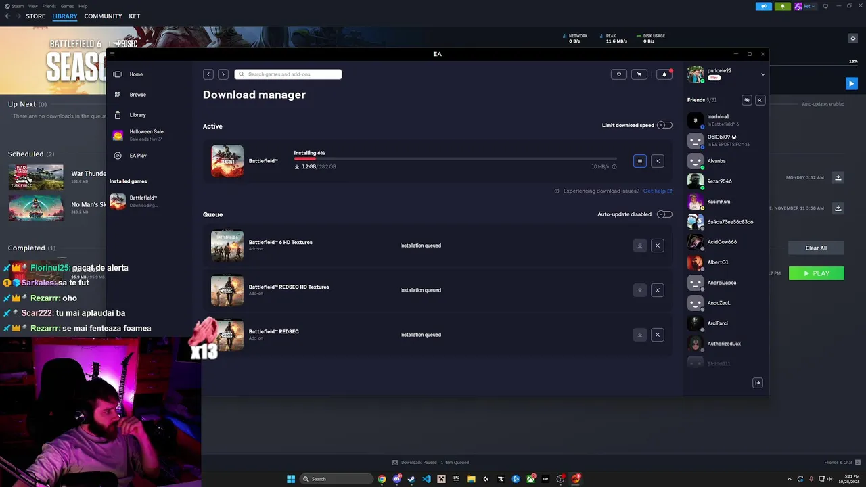Open the KET profile tab in Steam
The width and height of the screenshot is (866, 487).
click(135, 16)
